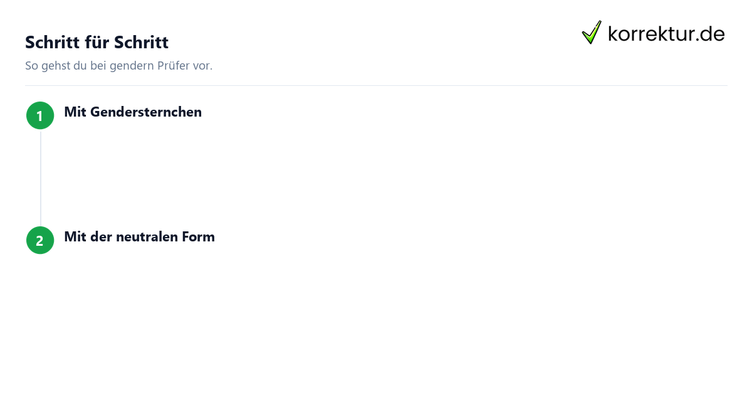Click the green checkmark logo icon
The image size is (752, 395).
click(x=592, y=33)
